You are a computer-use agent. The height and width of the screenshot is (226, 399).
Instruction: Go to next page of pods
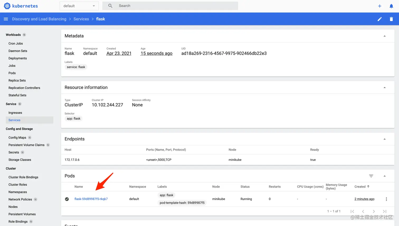click(x=374, y=211)
